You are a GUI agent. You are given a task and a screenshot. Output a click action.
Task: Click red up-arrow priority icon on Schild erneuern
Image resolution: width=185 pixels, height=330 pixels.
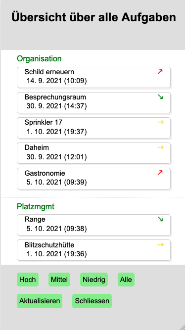click(x=160, y=72)
